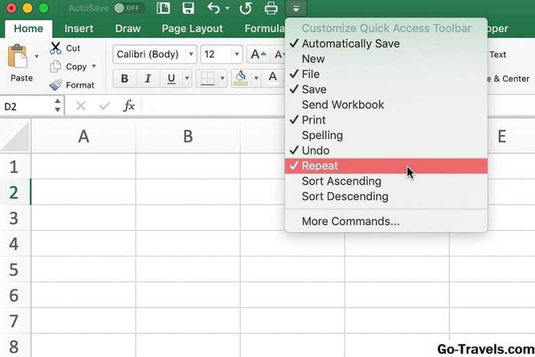The image size is (535, 357).
Task: Click the fx insert function icon
Action: [129, 106]
